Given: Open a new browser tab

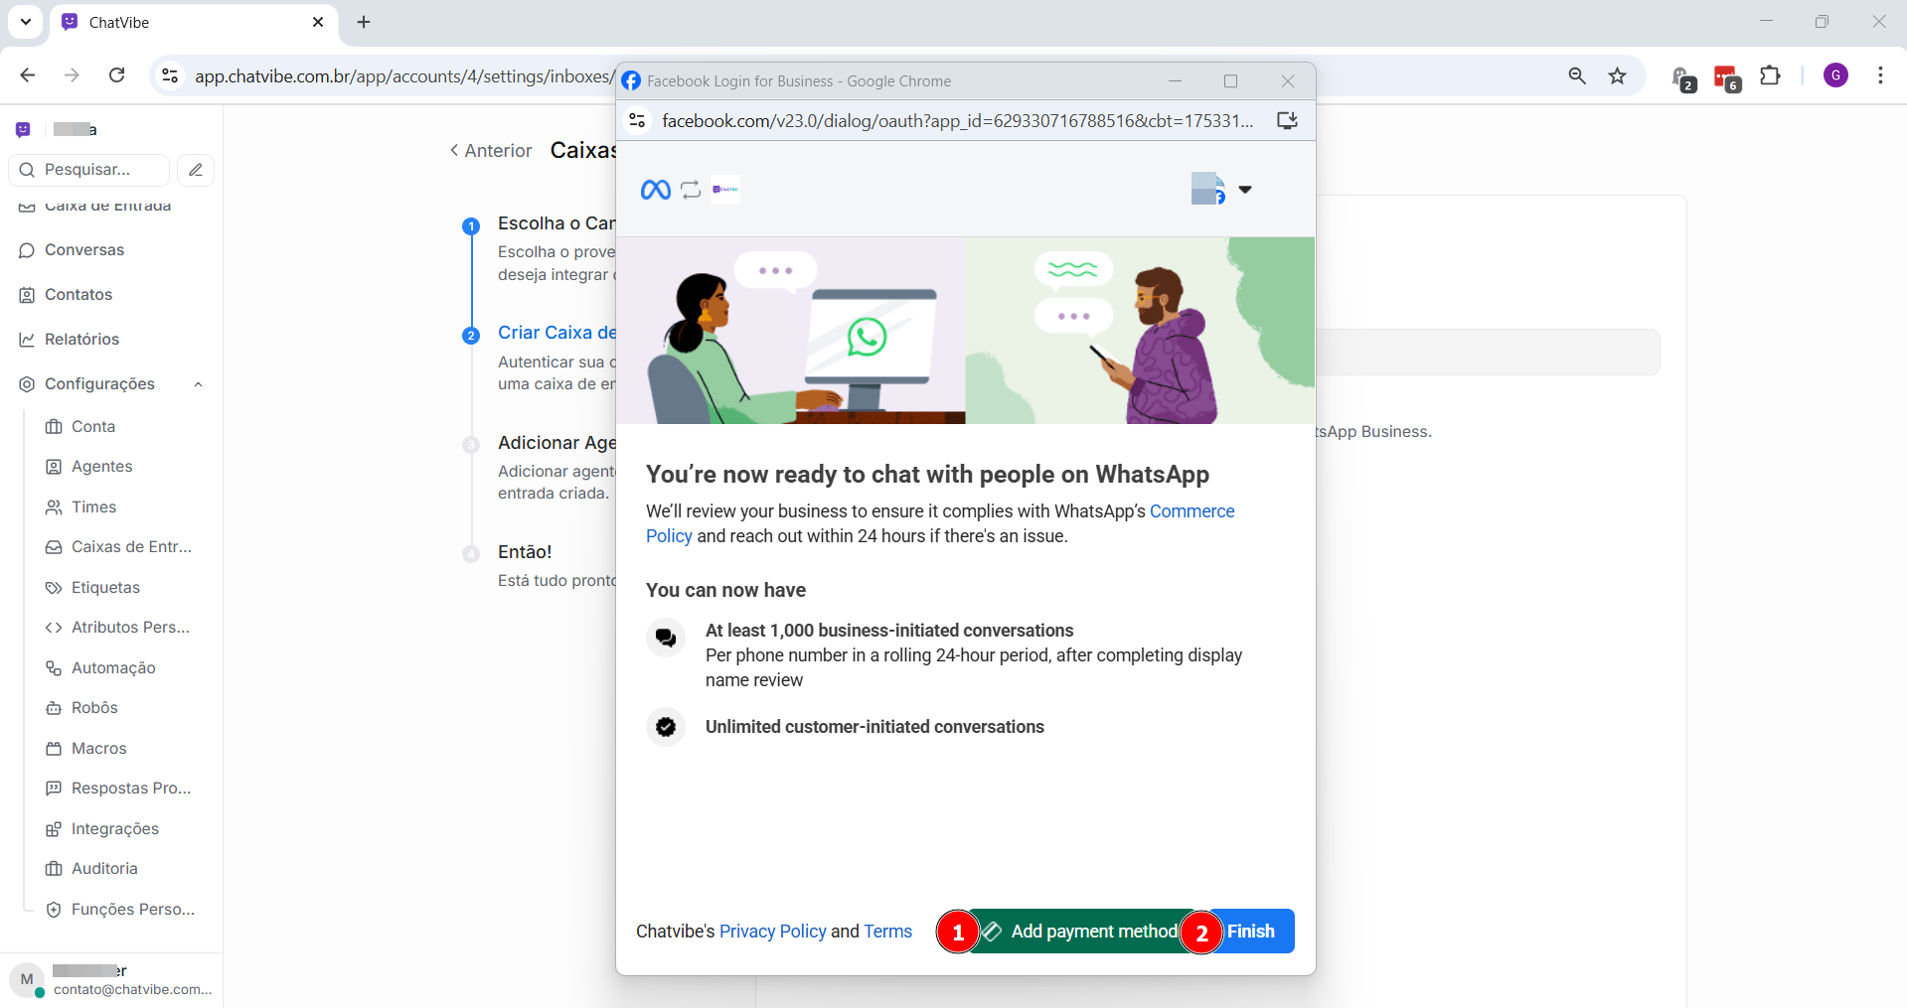Looking at the screenshot, I should [364, 22].
